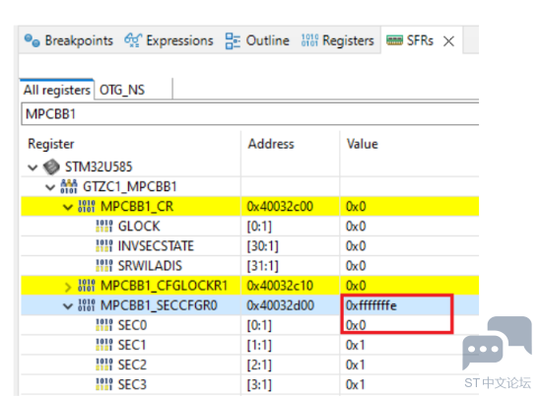Click the Registers binary icon
The width and height of the screenshot is (540, 398).
[309, 40]
